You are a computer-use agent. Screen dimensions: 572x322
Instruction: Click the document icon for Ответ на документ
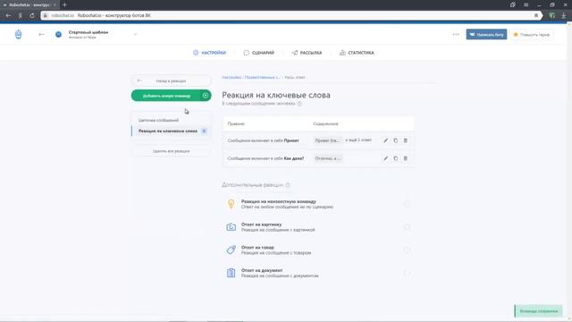231,273
